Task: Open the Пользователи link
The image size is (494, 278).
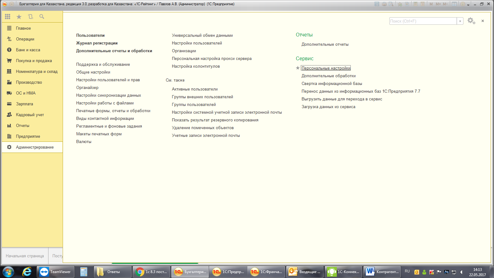Action: tap(90, 35)
